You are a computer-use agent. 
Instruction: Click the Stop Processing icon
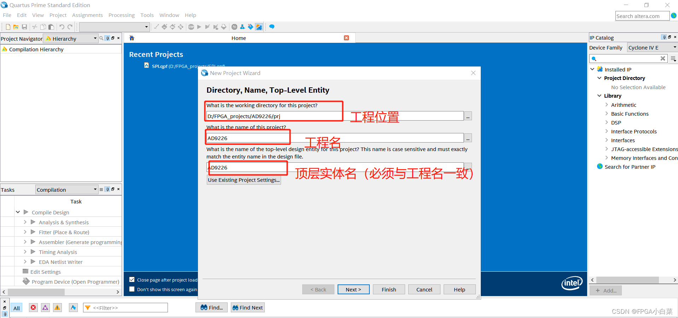tap(191, 27)
